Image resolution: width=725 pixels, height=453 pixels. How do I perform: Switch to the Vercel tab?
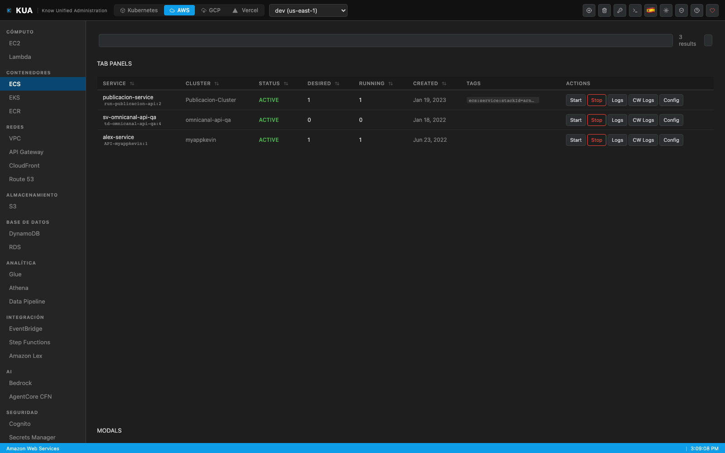245,10
